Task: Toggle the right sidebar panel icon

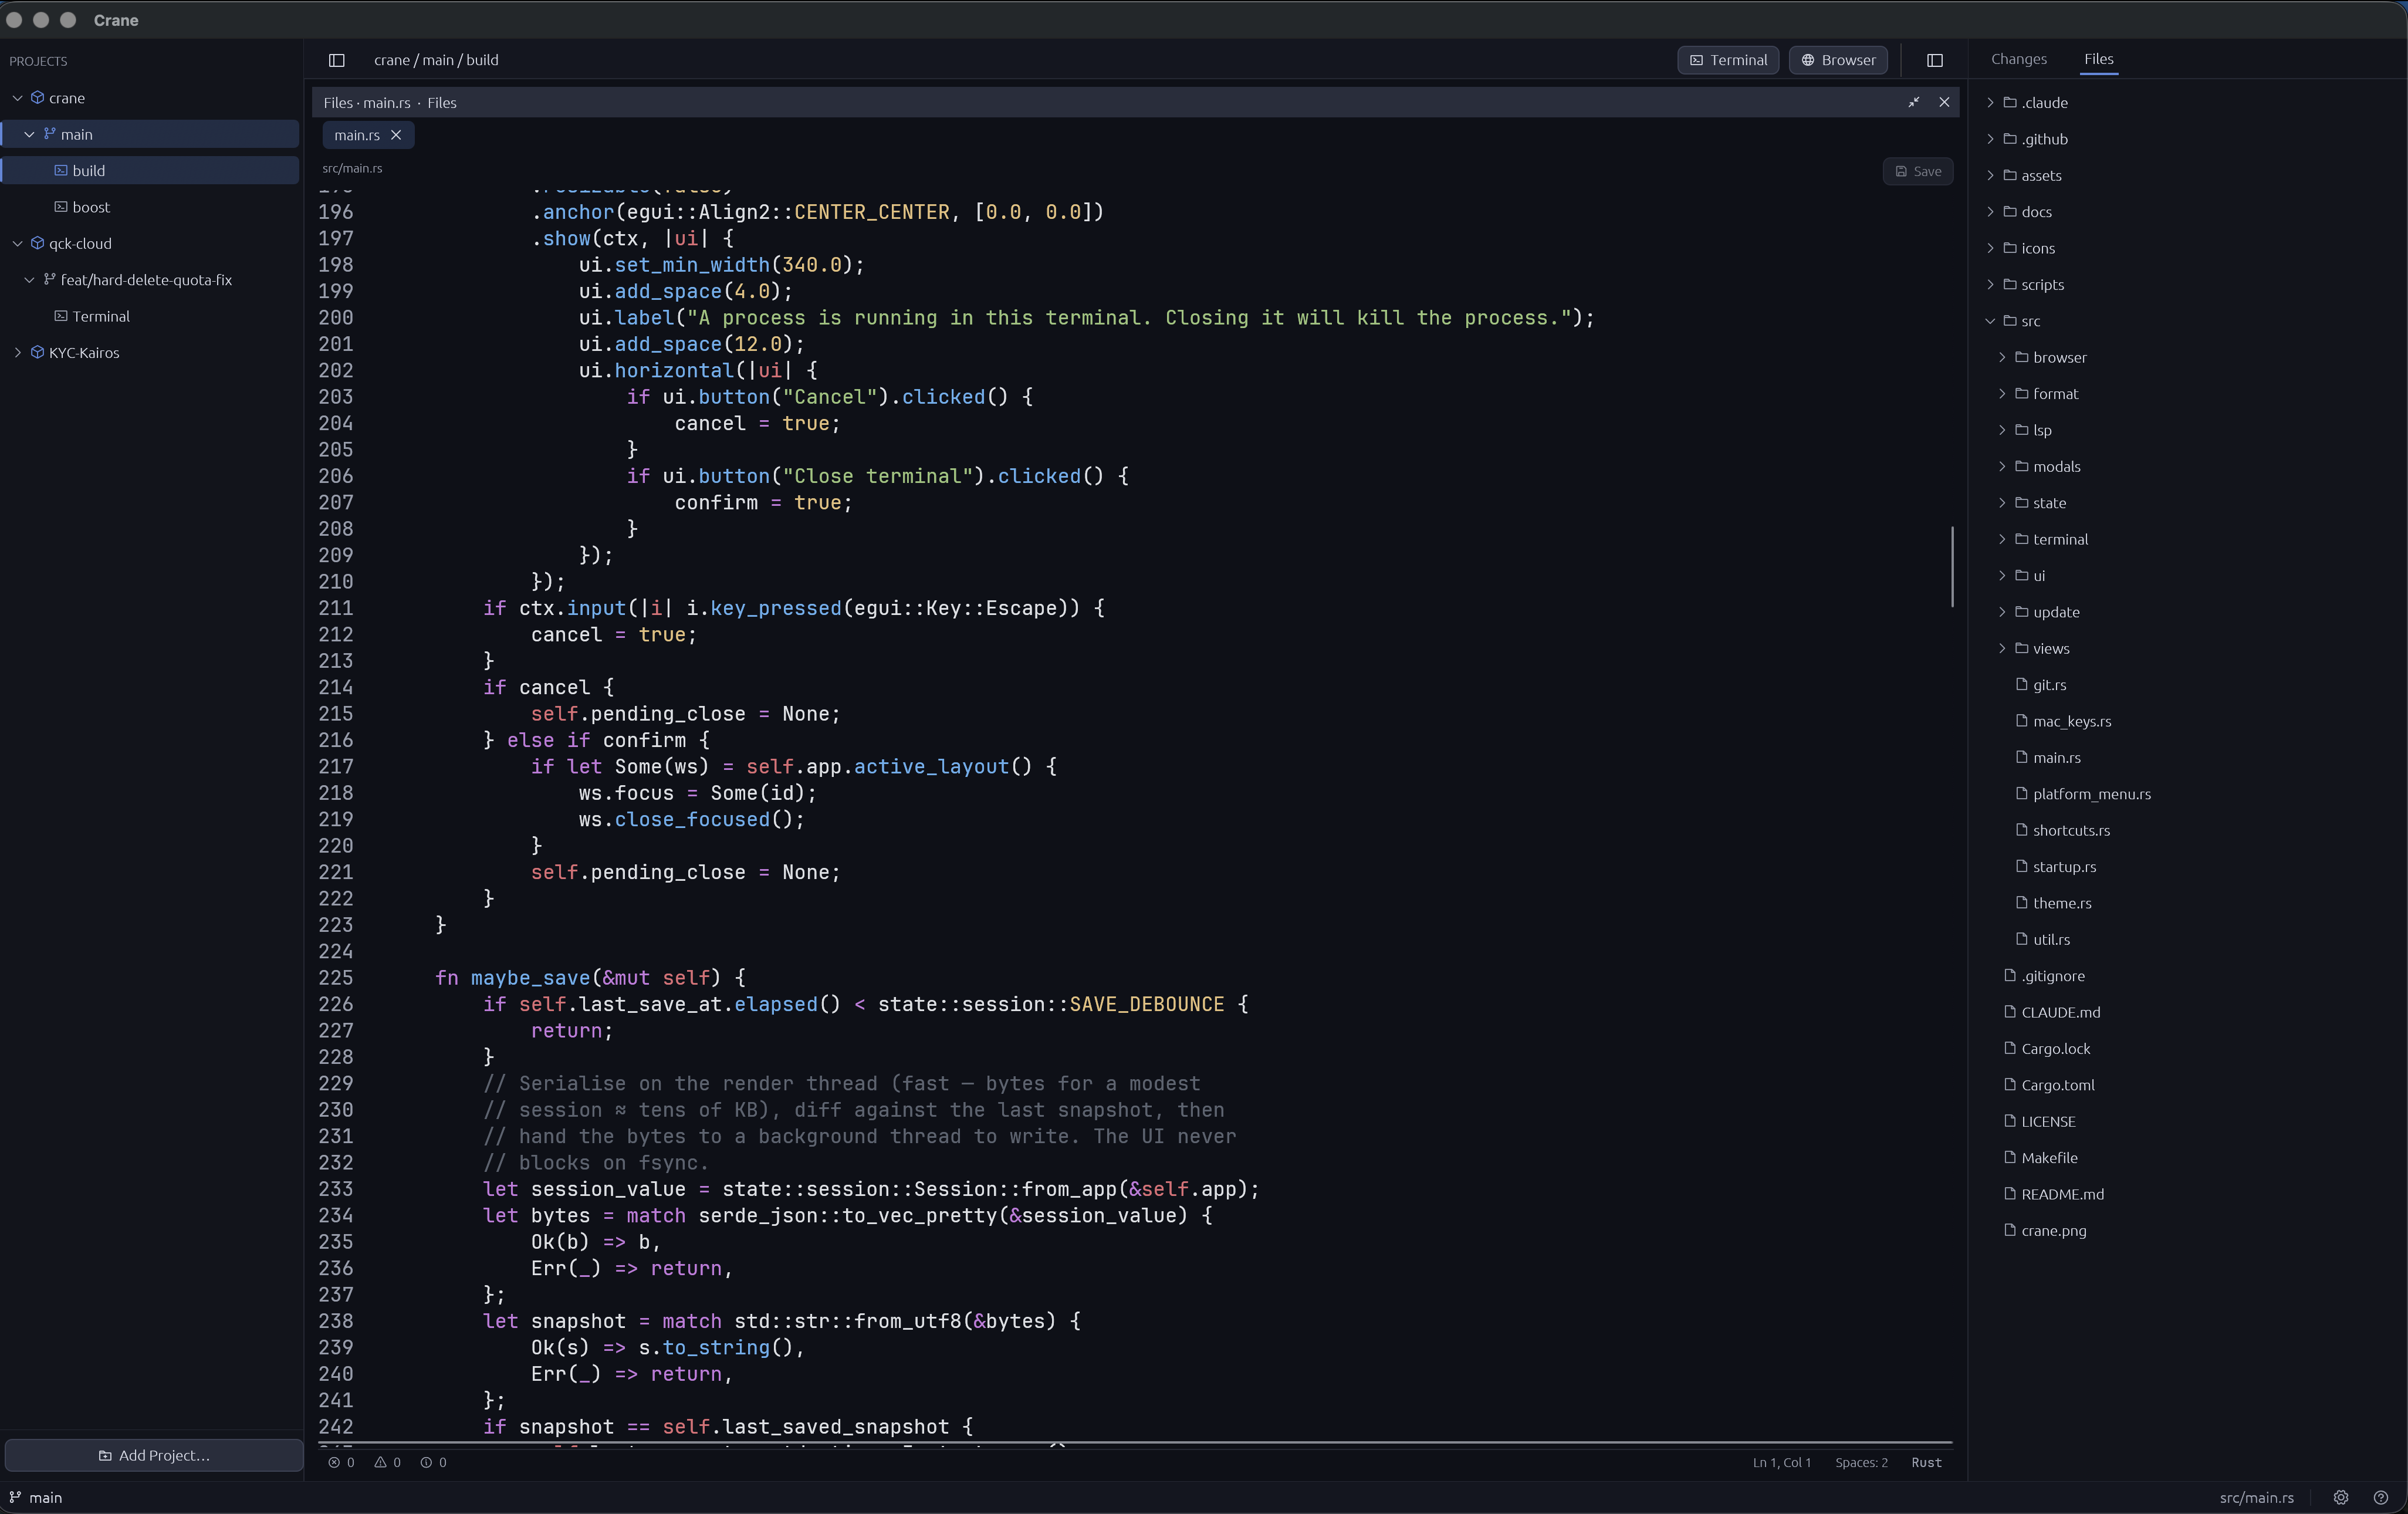Action: (1935, 60)
